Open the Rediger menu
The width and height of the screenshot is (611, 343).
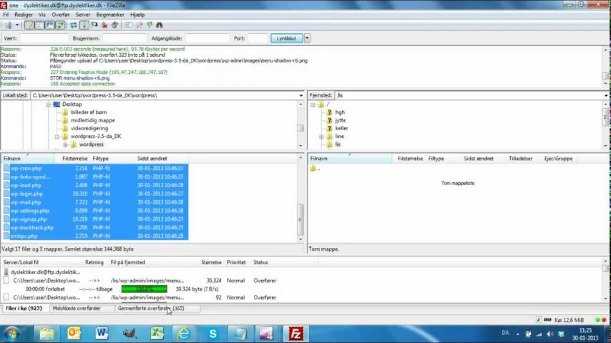tap(23, 15)
